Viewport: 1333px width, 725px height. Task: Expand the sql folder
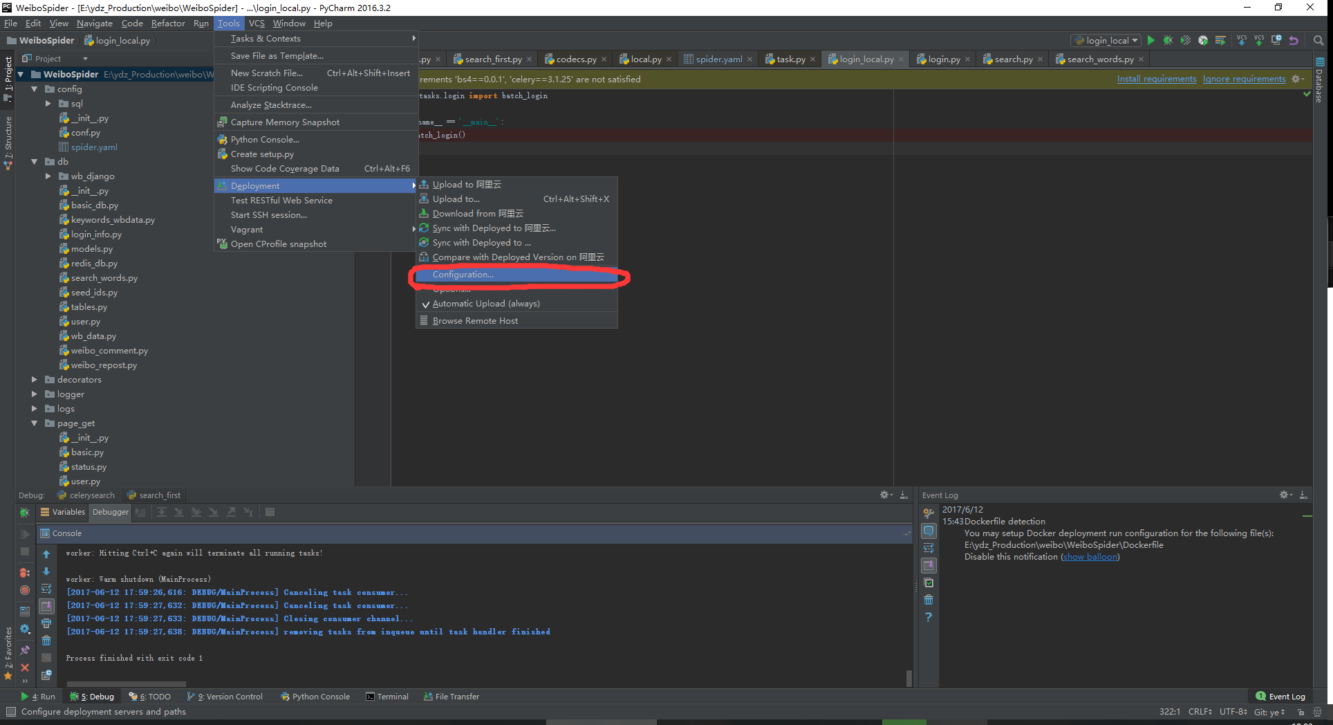48,104
